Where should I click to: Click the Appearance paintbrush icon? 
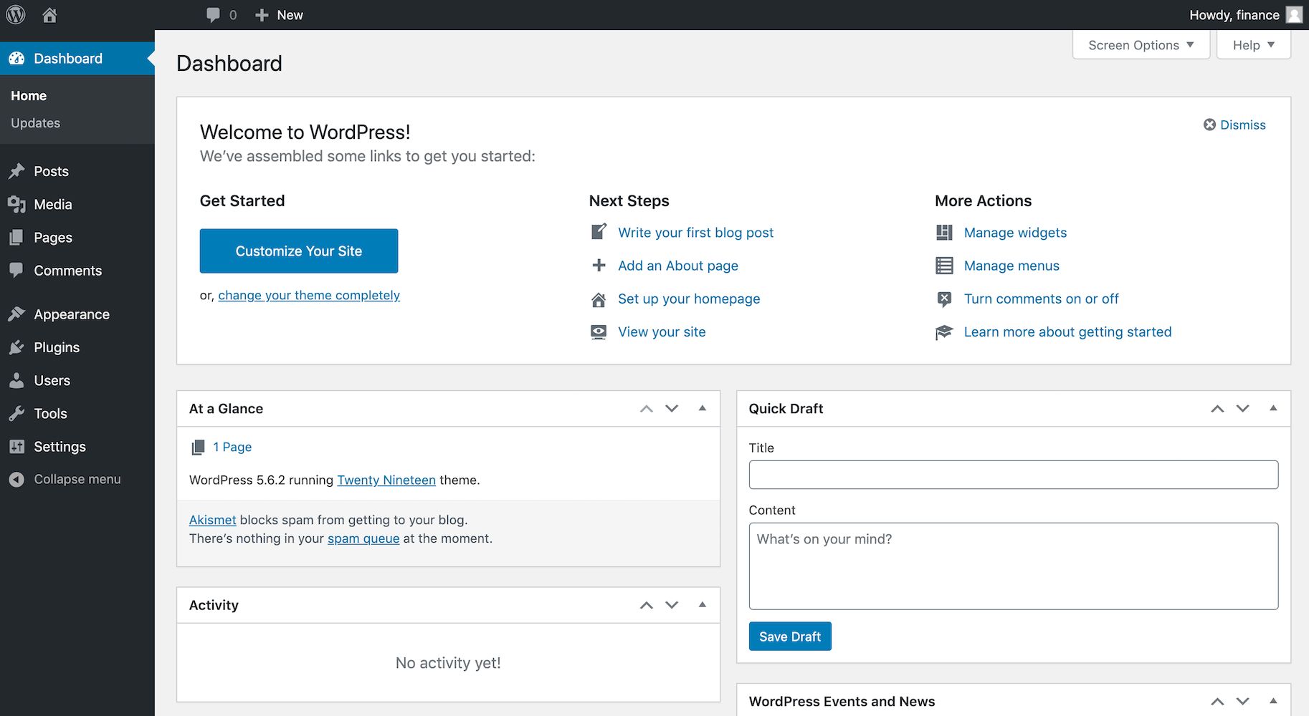click(x=16, y=314)
